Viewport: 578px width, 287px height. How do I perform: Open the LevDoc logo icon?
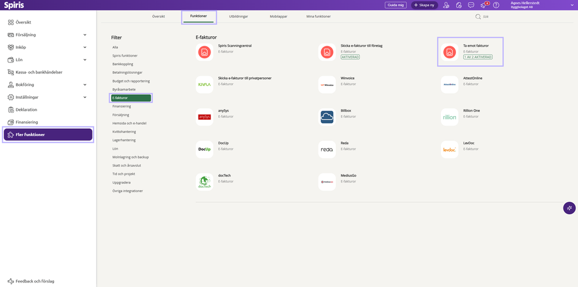(x=450, y=150)
